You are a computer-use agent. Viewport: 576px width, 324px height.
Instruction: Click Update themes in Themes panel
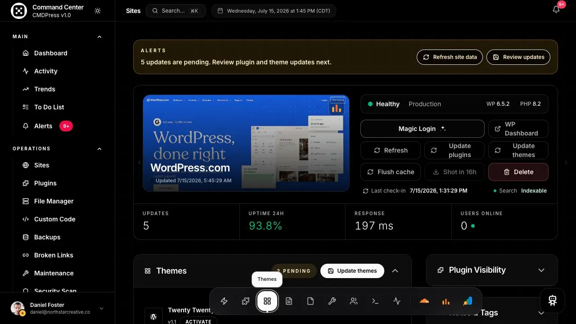click(x=352, y=271)
